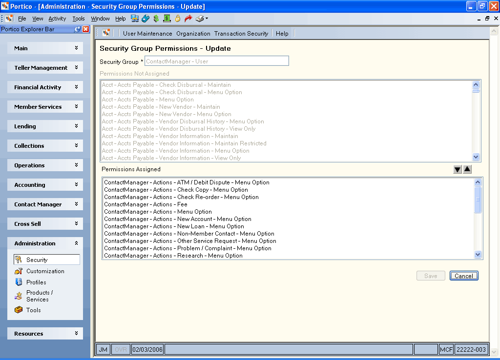
Task: Open the Help menu in the top menu bar
Action: [x=120, y=19]
